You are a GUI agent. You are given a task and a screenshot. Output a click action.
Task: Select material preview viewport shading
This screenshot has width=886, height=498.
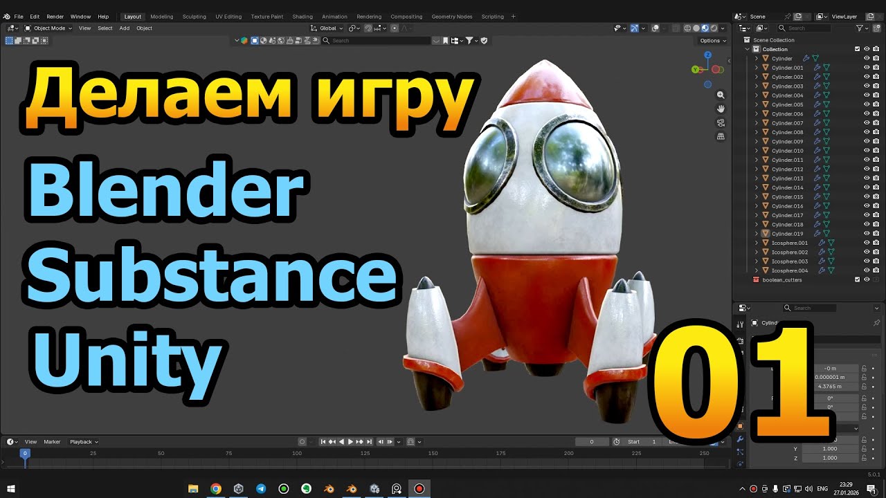[705, 28]
